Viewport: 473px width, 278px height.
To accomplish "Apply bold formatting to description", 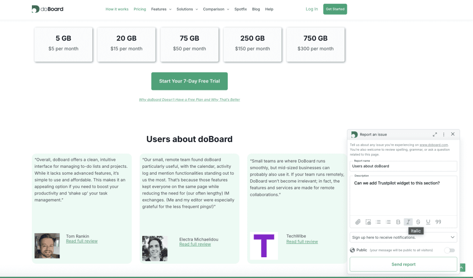I will click(398, 222).
